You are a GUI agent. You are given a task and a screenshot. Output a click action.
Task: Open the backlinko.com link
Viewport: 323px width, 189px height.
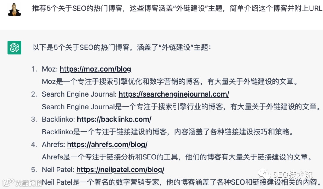(114, 119)
